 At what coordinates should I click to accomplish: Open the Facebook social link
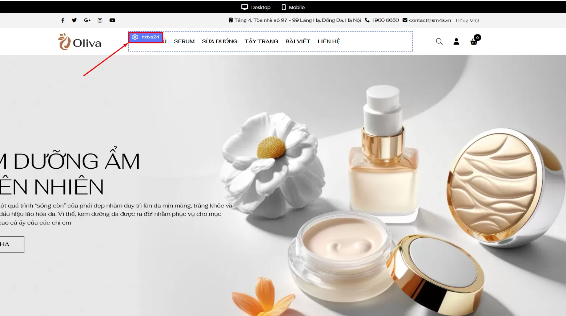[63, 20]
